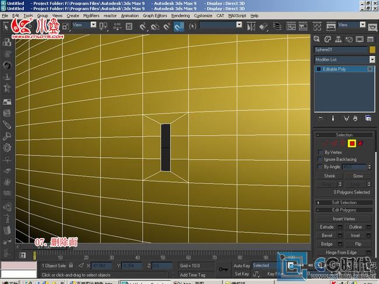Toggle the Set Keys large key button
Viewport: 379px width, 284px height.
click(x=223, y=269)
